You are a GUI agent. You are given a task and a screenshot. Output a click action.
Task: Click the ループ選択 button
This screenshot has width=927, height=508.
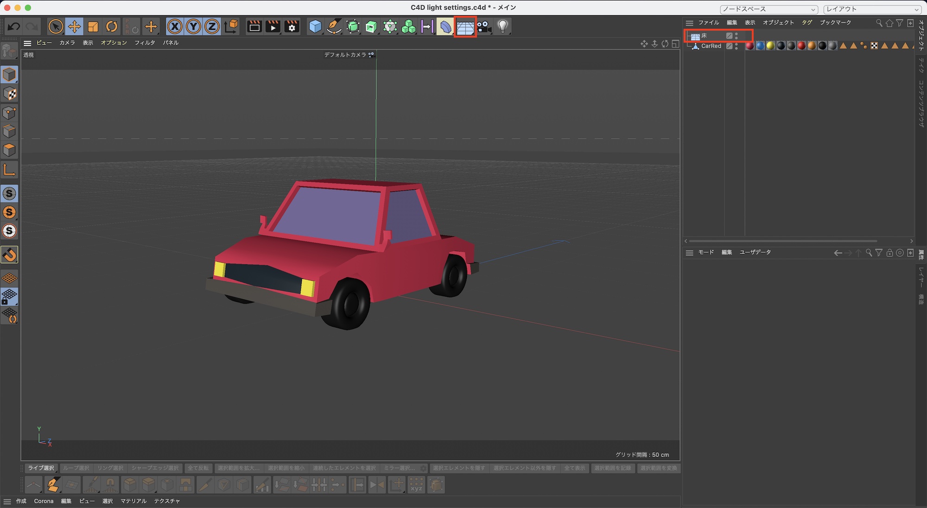tap(76, 468)
